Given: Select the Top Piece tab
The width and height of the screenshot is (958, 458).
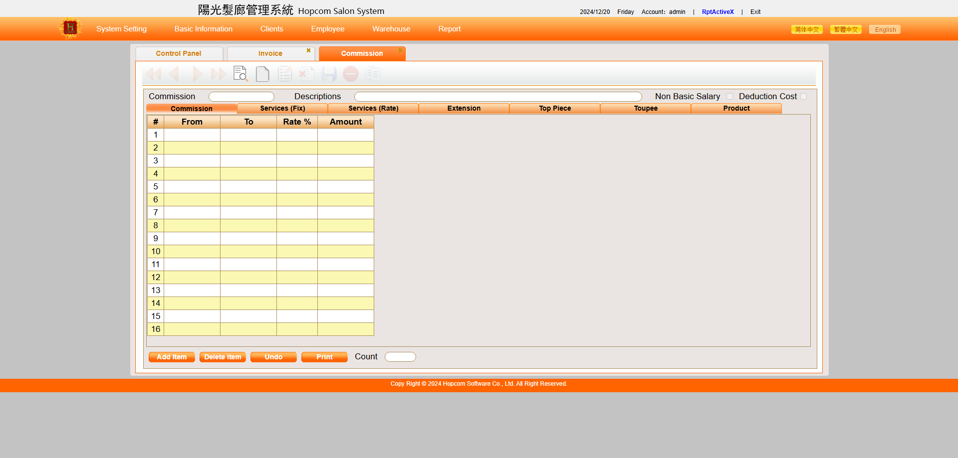Looking at the screenshot, I should tap(555, 108).
